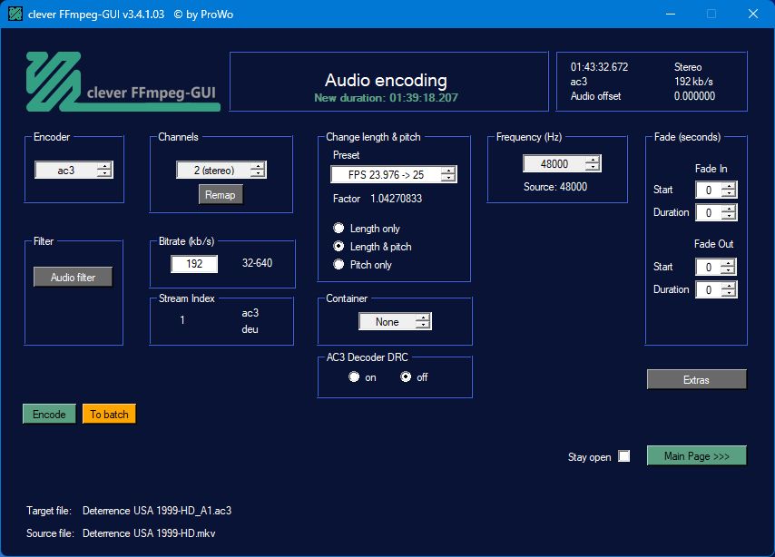Click the Preset spinner up arrow

click(x=447, y=171)
